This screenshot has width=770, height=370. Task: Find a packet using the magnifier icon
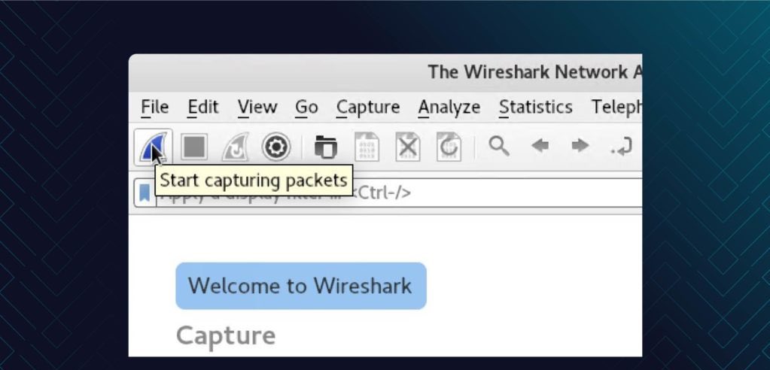(x=499, y=146)
